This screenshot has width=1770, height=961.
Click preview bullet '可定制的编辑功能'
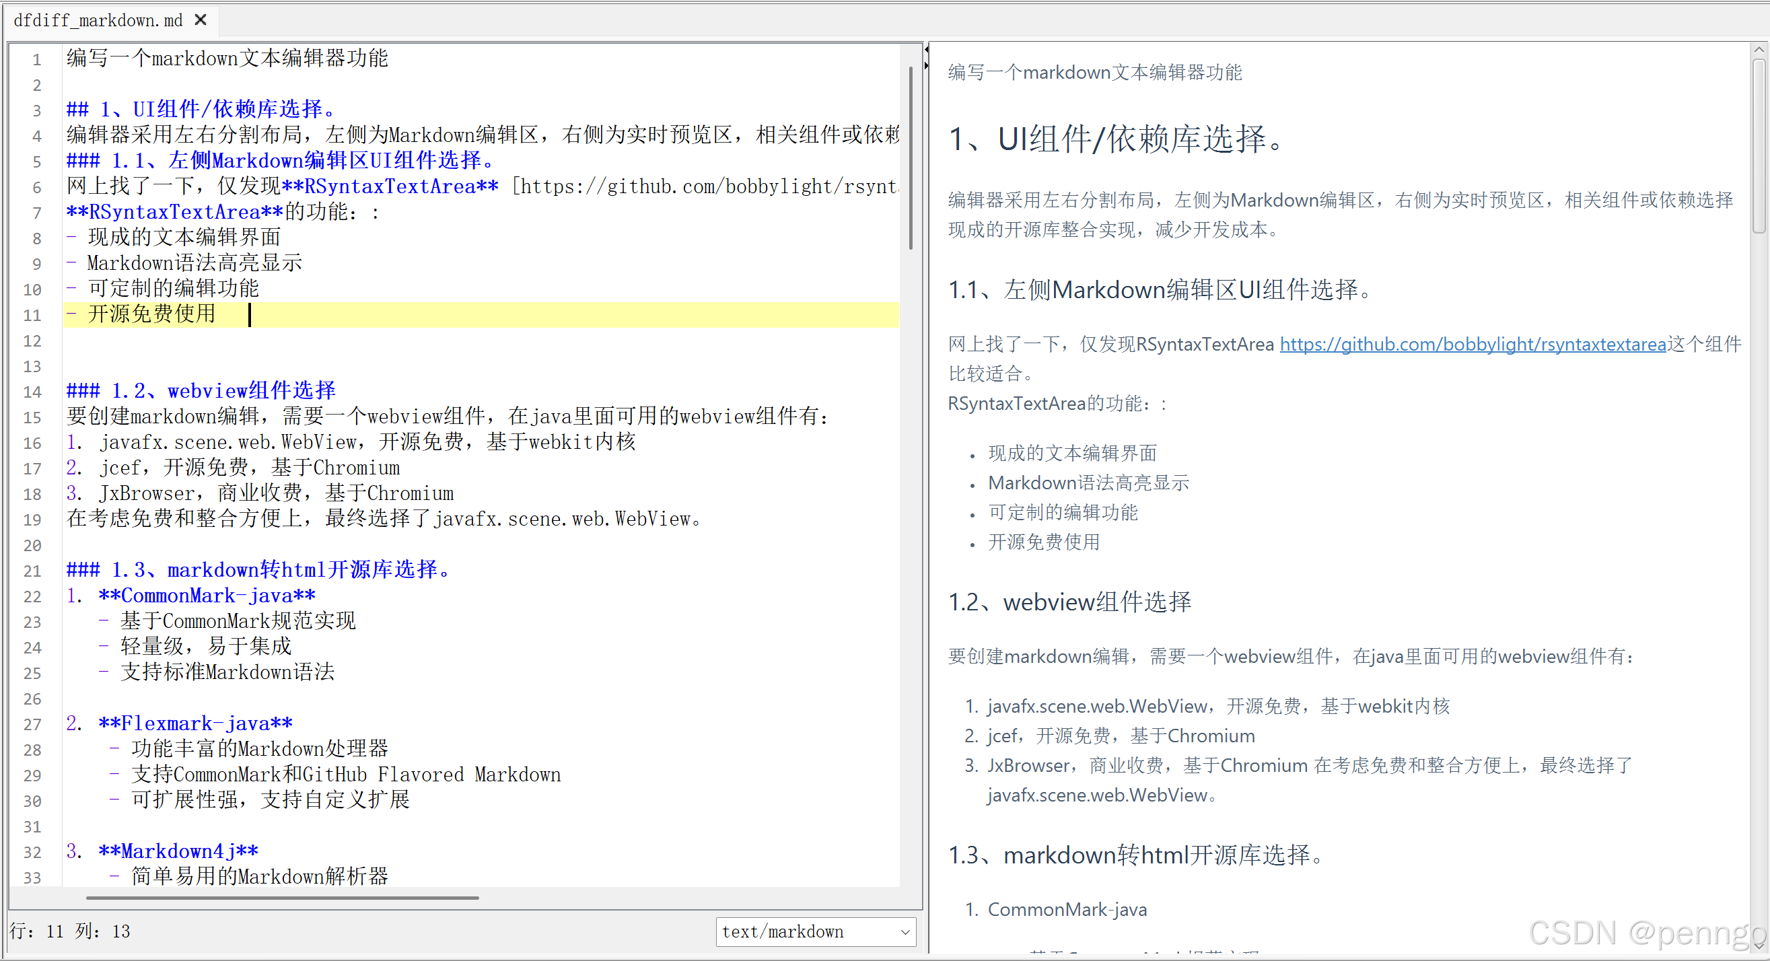1063,511
